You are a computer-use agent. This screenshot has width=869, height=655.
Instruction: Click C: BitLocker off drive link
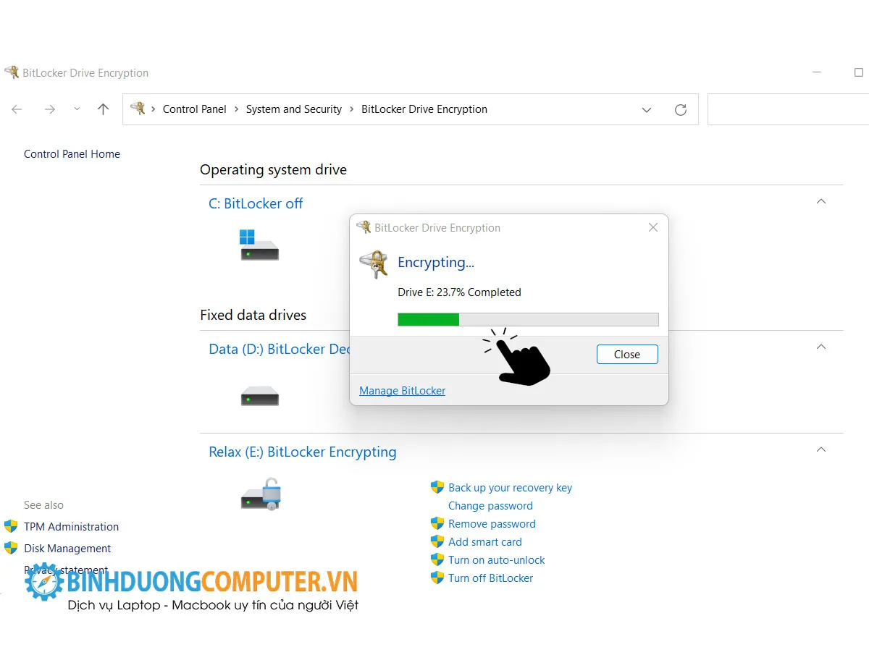coord(256,203)
